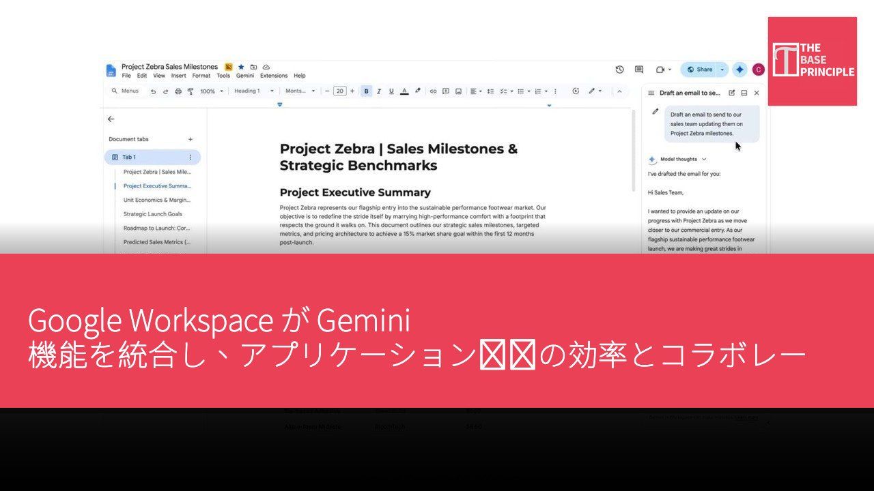The image size is (874, 491).
Task: Select the paint format tool
Action: coord(191,91)
